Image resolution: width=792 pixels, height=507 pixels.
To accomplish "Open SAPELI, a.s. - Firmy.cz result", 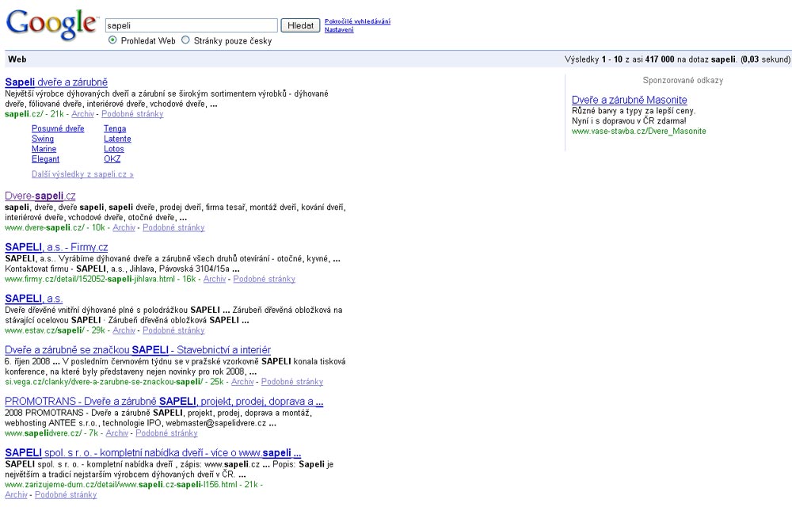I will pyautogui.click(x=56, y=247).
